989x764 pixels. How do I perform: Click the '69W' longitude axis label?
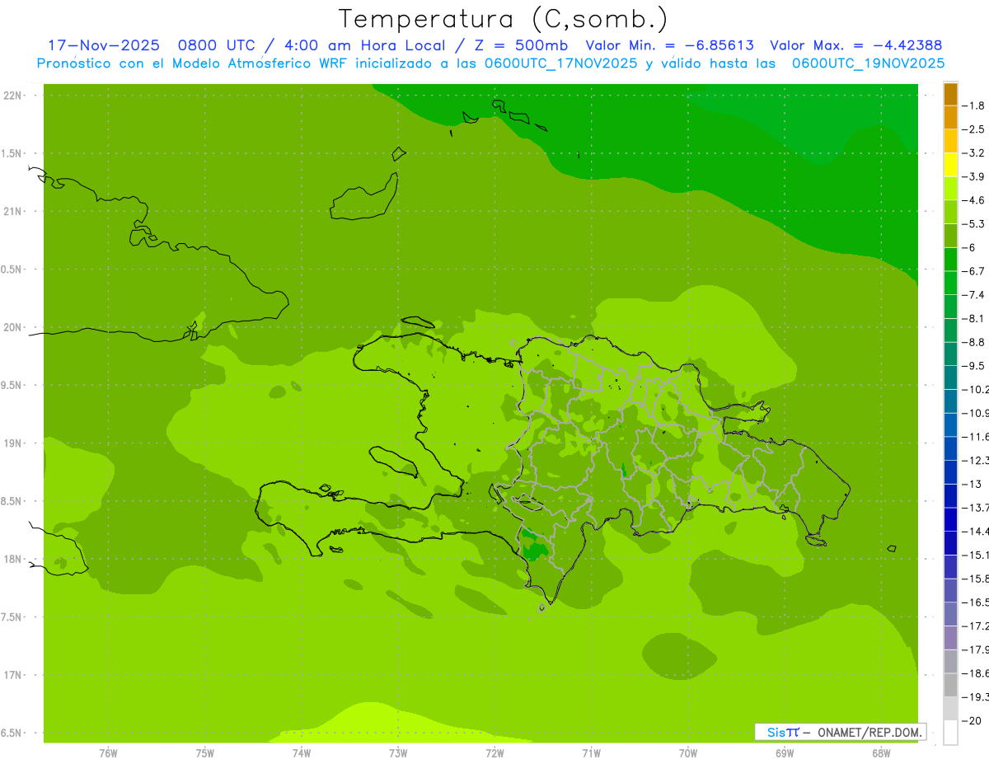pos(785,753)
